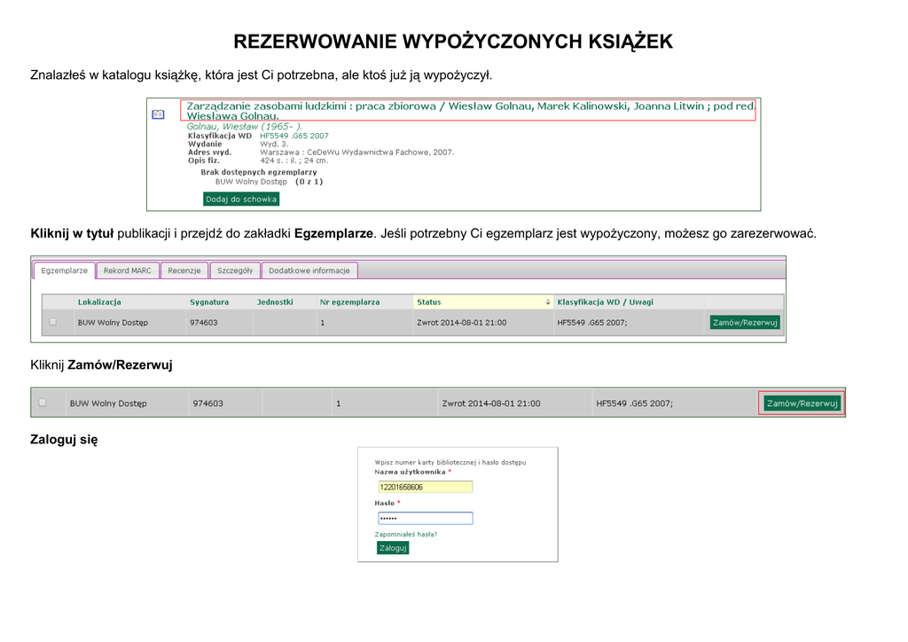This screenshot has height=642, width=908.
Task: Switch to the Rekord MARC tab
Action: 127,270
